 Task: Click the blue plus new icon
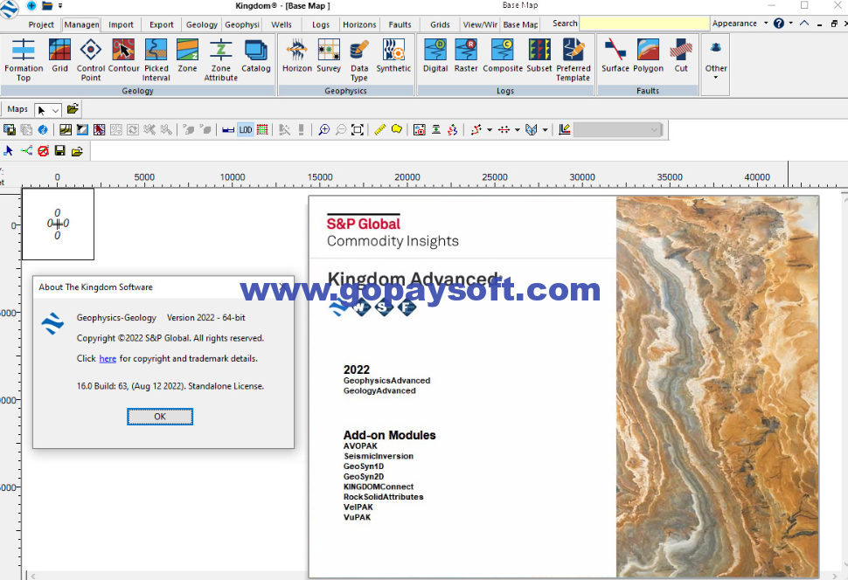(31, 6)
